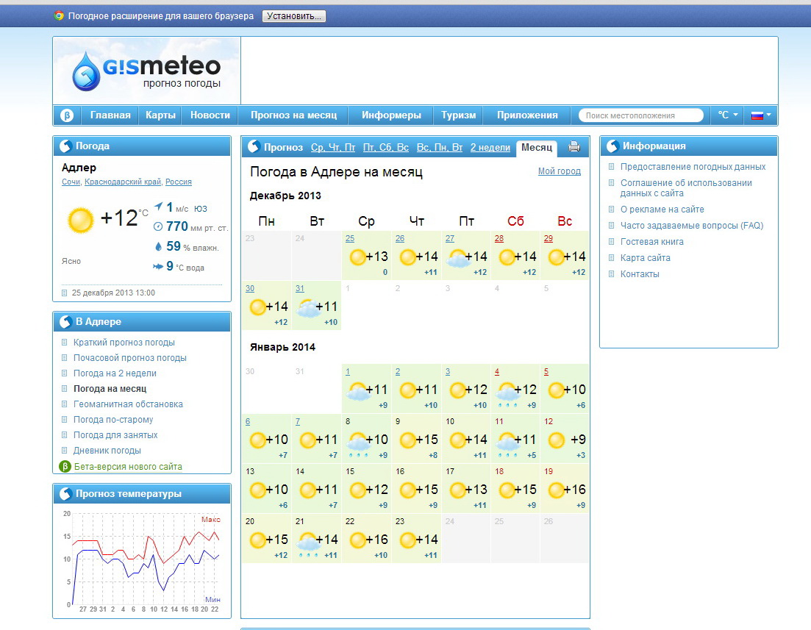The height and width of the screenshot is (630, 811).
Task: Click the green beta-version site icon
Action: [65, 466]
